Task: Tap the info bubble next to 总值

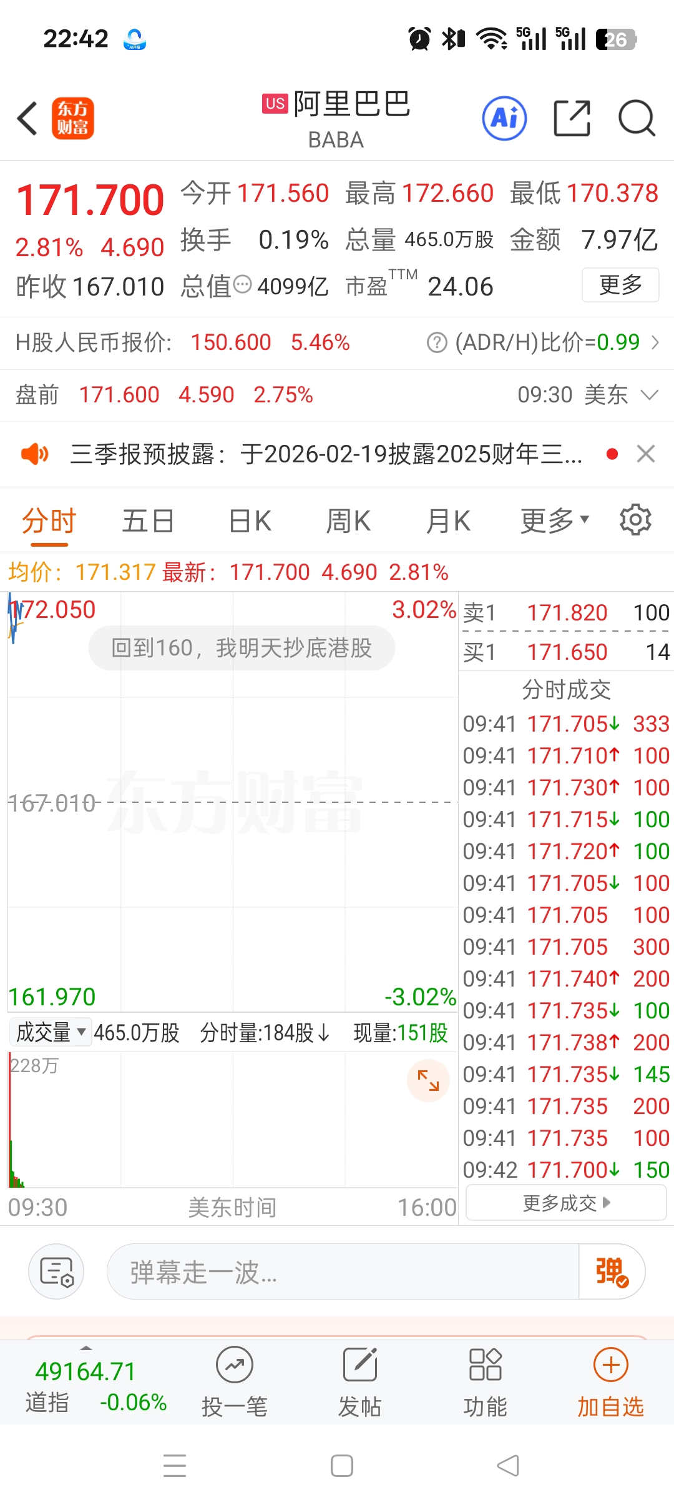Action: (242, 285)
